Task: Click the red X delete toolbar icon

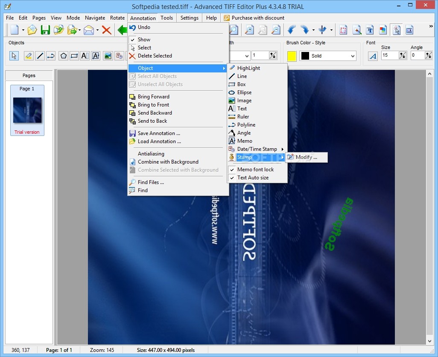Action: coord(106,30)
